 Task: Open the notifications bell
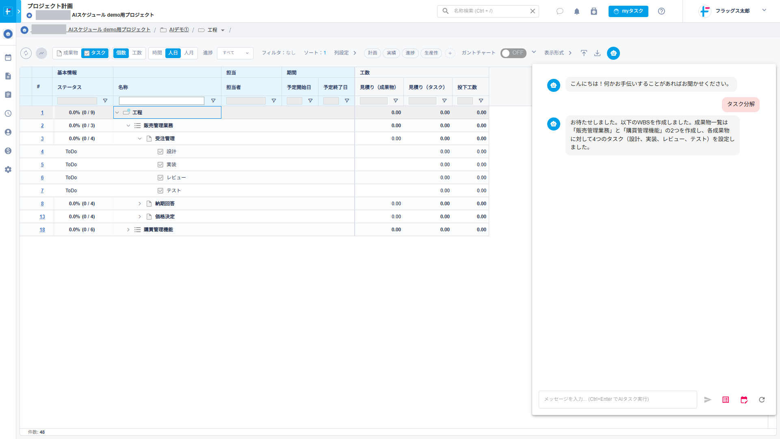(x=576, y=11)
